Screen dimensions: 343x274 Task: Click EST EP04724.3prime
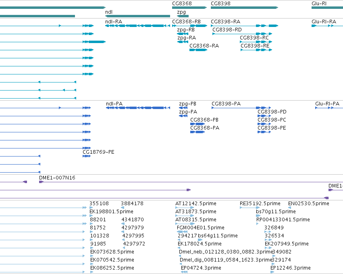click(201, 268)
